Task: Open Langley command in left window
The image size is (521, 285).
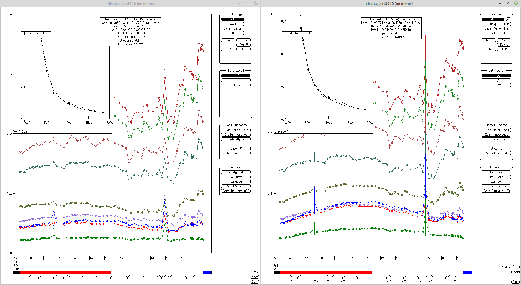Action: [x=236, y=182]
